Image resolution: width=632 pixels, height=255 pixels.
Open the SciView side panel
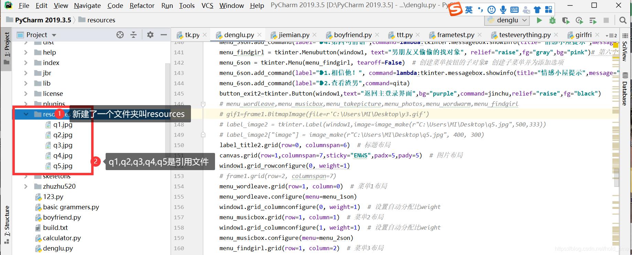point(625,47)
